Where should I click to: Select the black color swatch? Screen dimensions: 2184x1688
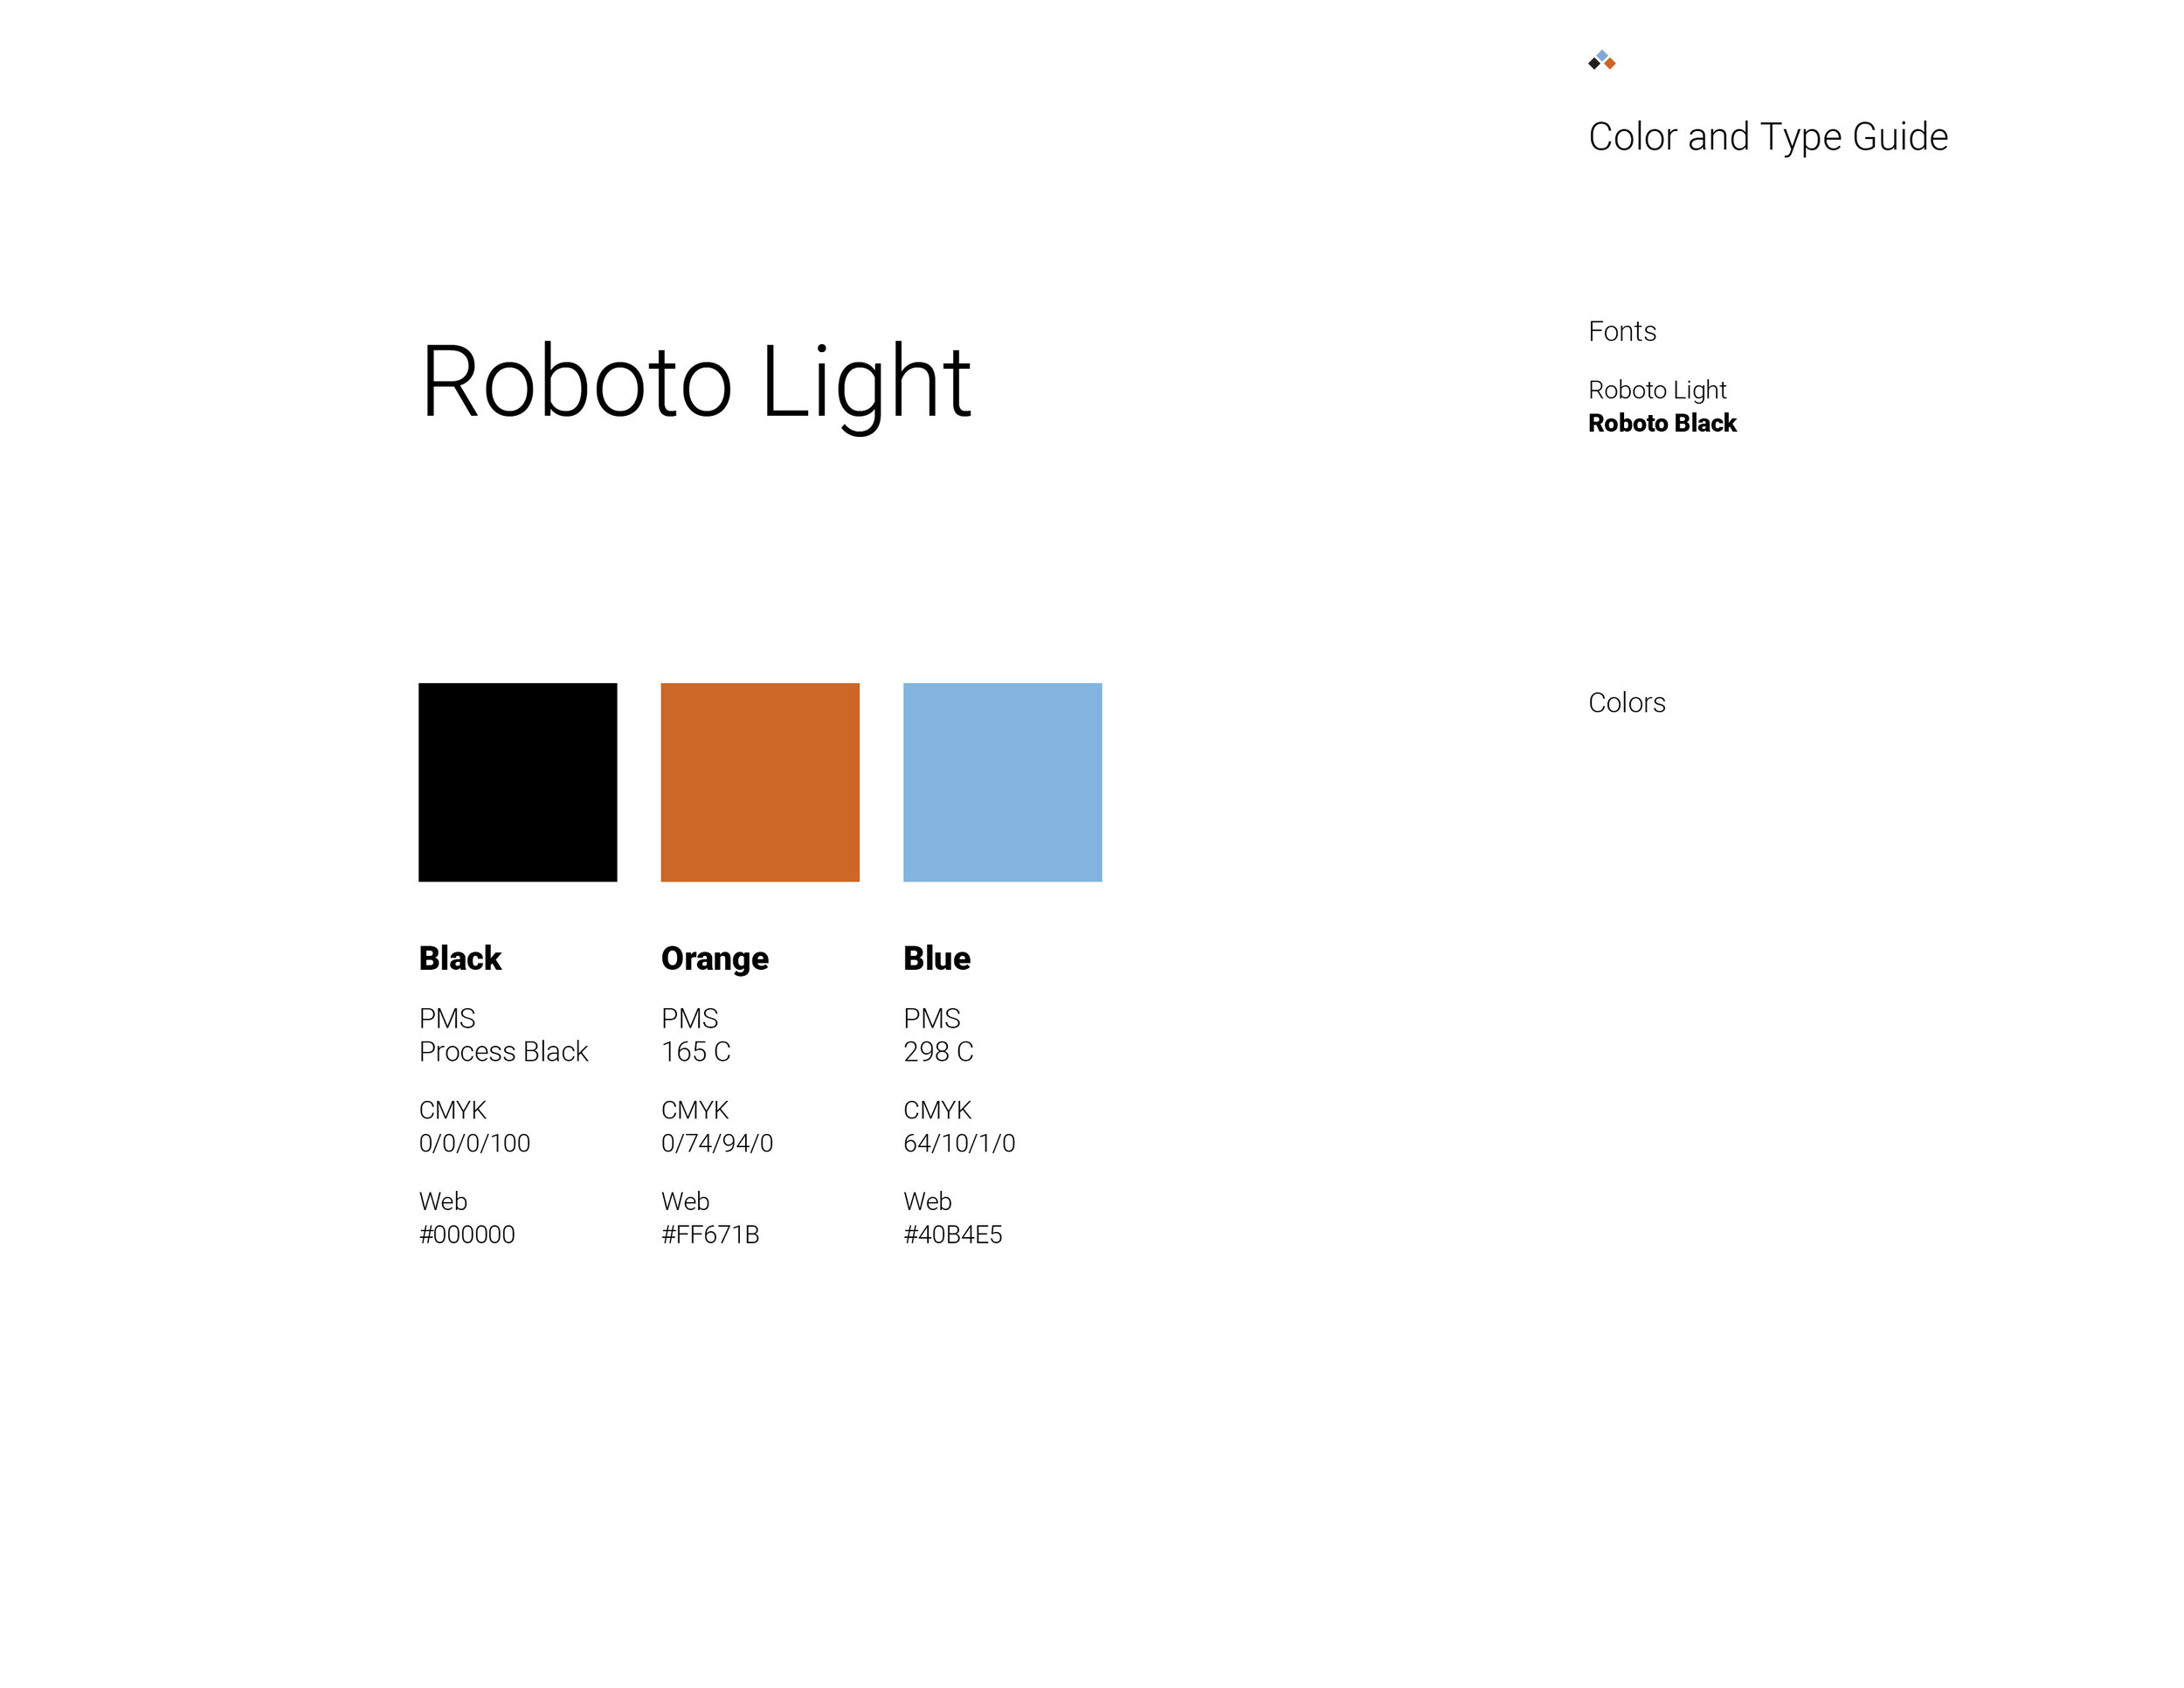[x=517, y=782]
